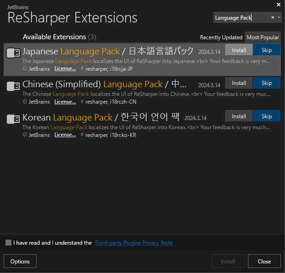Open the search box dropdown arrow
Viewport: 285px width, 273px height.
click(279, 17)
